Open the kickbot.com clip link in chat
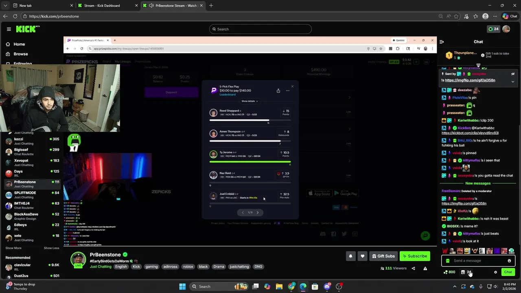 coord(470,133)
